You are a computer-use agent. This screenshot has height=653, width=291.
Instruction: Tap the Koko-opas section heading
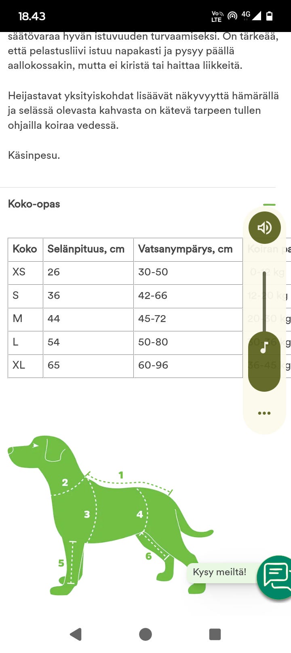point(34,204)
